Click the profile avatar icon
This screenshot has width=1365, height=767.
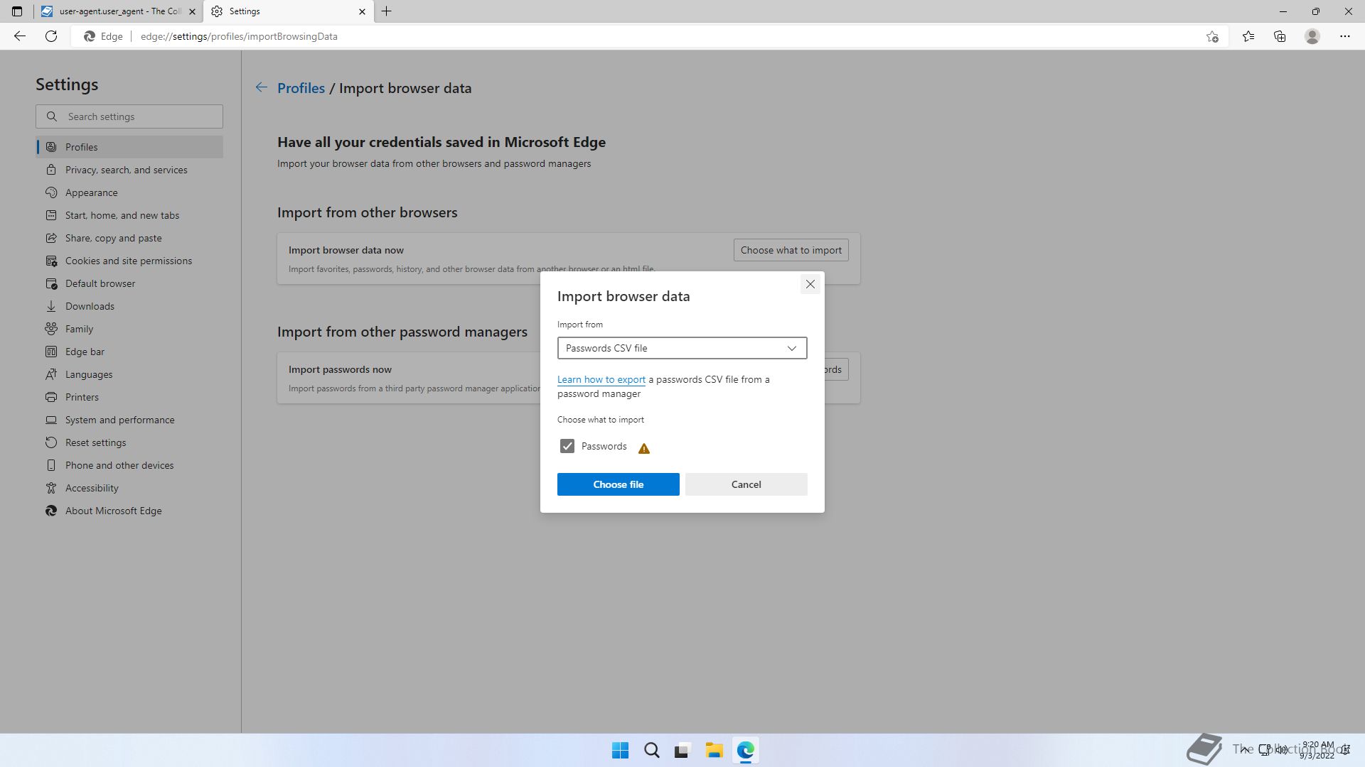[1312, 36]
